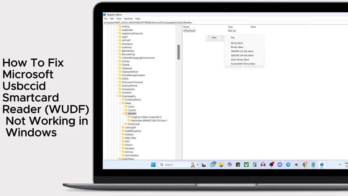This screenshot has height=196, width=348.
Task: Click the SmartCards key folder icon
Action: pyautogui.click(x=126, y=124)
